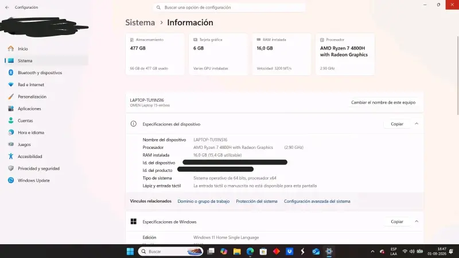Open Microsoft Store from the taskbar
Screen dimensions: 459x258
[x=263, y=252]
